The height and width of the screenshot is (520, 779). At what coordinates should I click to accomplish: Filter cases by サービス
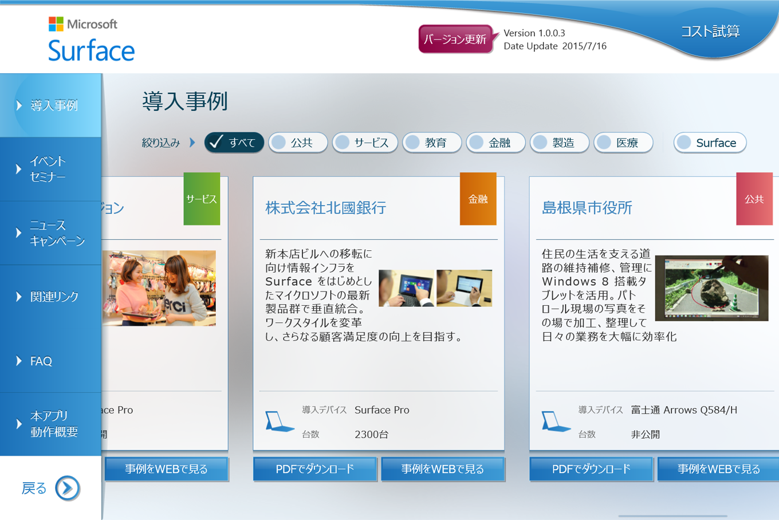(364, 143)
